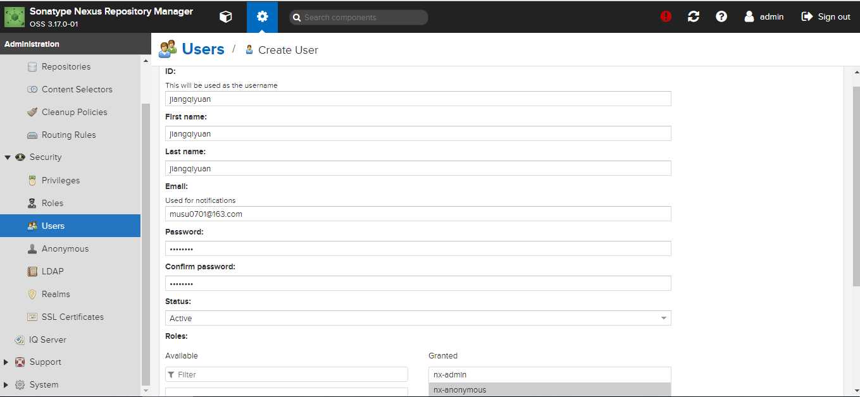This screenshot has height=397, width=860.
Task: Open IQ Server settings
Action: (70, 340)
